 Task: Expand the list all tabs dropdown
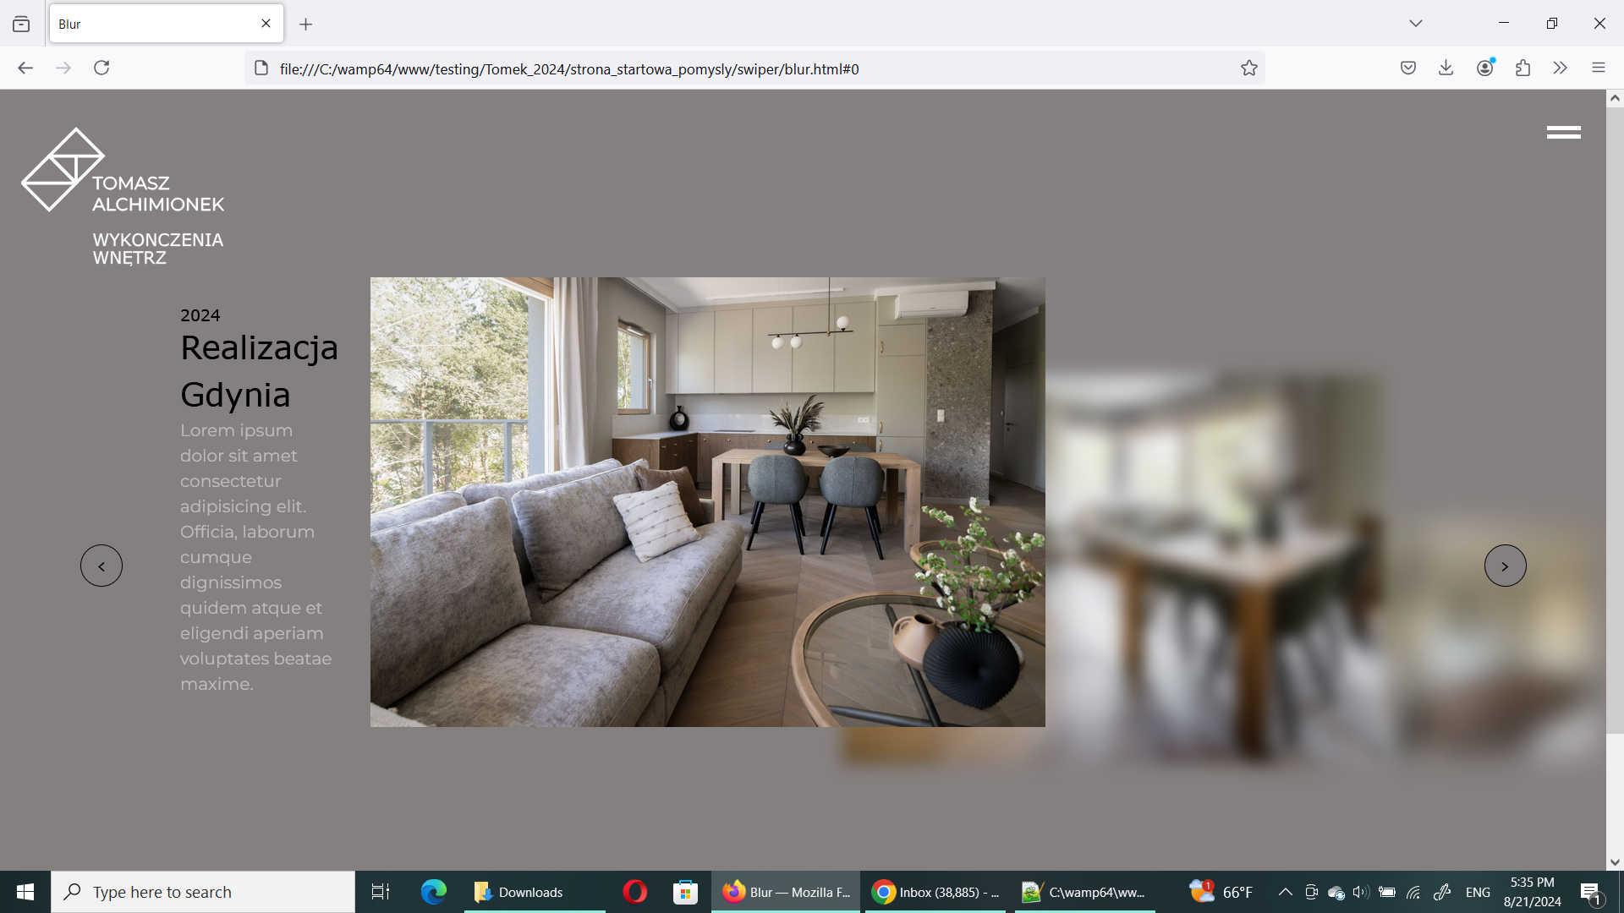pyautogui.click(x=1415, y=24)
